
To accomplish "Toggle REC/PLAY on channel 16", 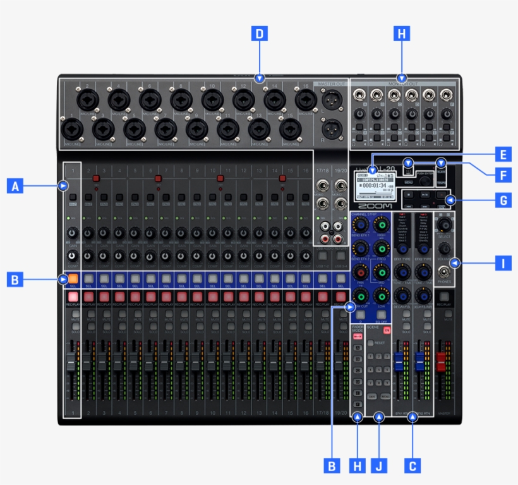I will tap(306, 296).
